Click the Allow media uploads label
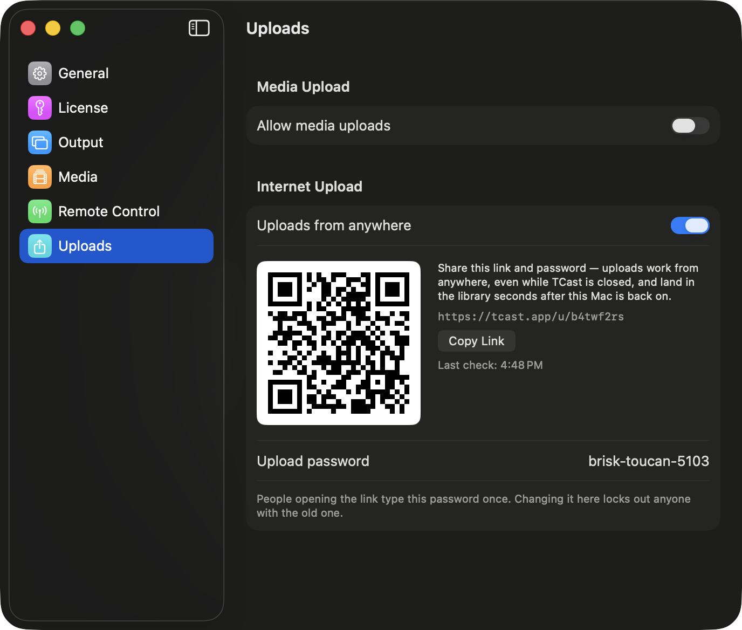This screenshot has height=630, width=742. (x=324, y=126)
